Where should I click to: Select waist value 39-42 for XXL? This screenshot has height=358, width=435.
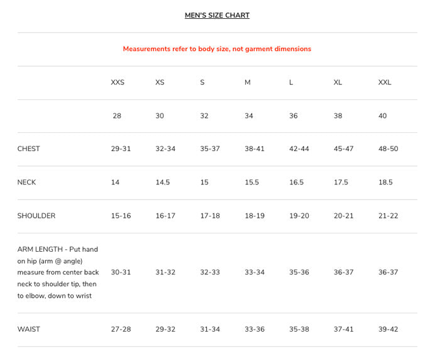click(x=388, y=329)
